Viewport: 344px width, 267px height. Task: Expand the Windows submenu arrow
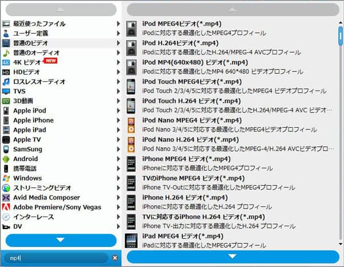pos(118,178)
